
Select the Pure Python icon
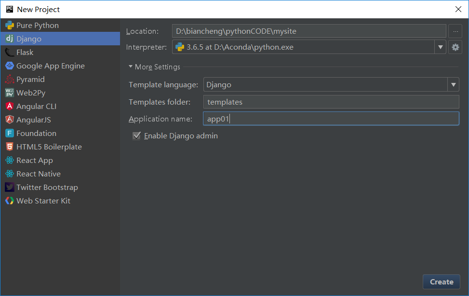tap(10, 26)
